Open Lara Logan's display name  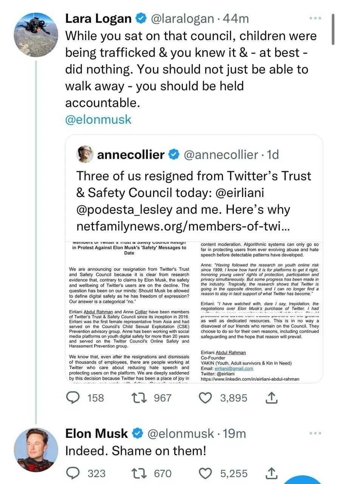click(99, 18)
